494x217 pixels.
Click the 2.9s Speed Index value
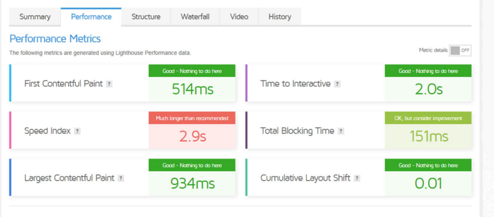coord(193,137)
